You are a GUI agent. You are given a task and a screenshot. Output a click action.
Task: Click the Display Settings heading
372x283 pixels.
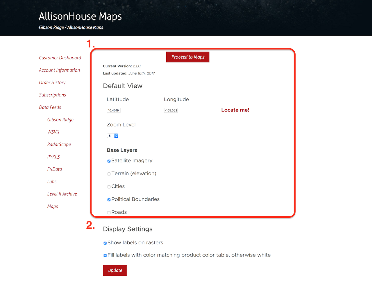128,229
